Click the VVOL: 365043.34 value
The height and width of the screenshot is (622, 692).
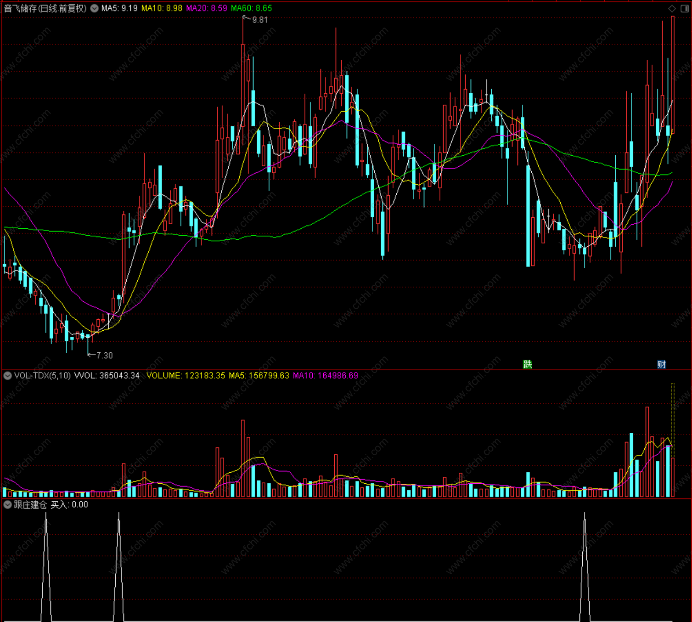coord(107,375)
